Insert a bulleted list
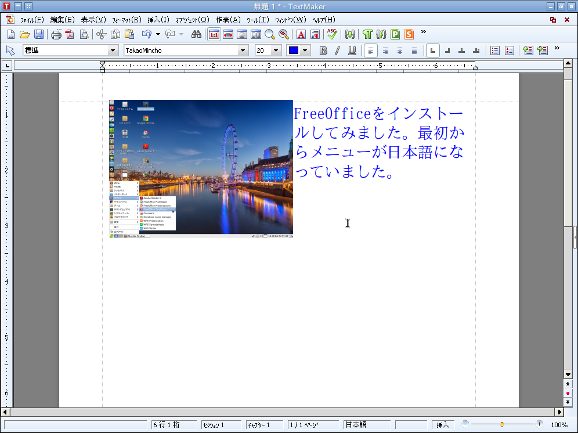Viewport: 578px width, 433px height. tap(495, 50)
